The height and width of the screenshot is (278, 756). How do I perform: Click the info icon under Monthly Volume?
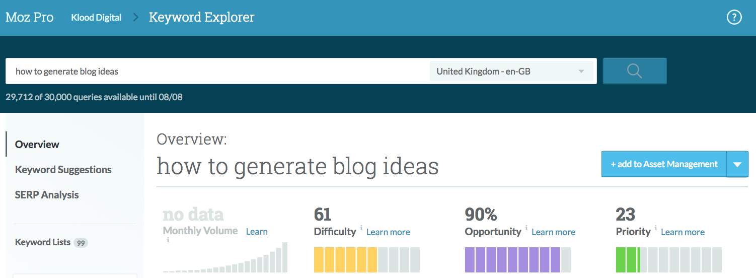click(x=168, y=240)
